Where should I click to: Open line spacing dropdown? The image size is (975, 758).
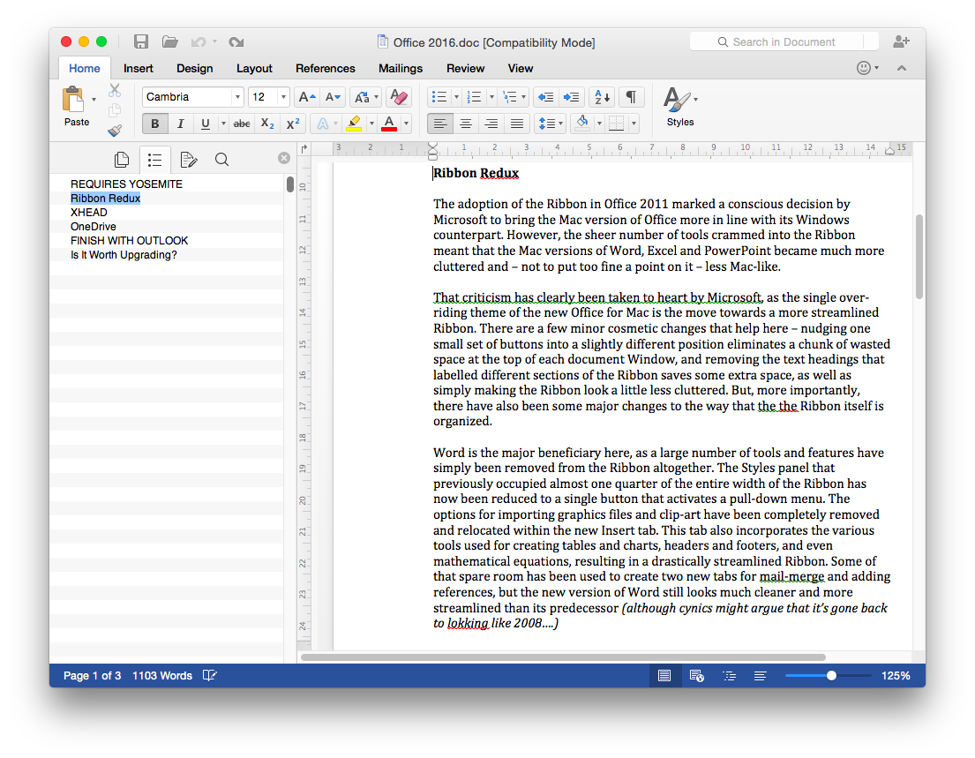click(x=550, y=124)
